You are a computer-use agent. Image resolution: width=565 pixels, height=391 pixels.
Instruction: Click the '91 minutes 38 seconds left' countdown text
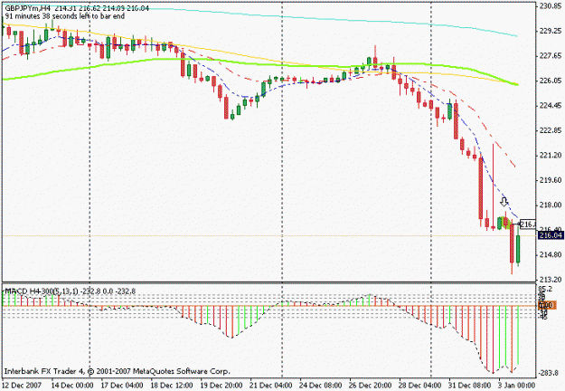pyautogui.click(x=64, y=16)
